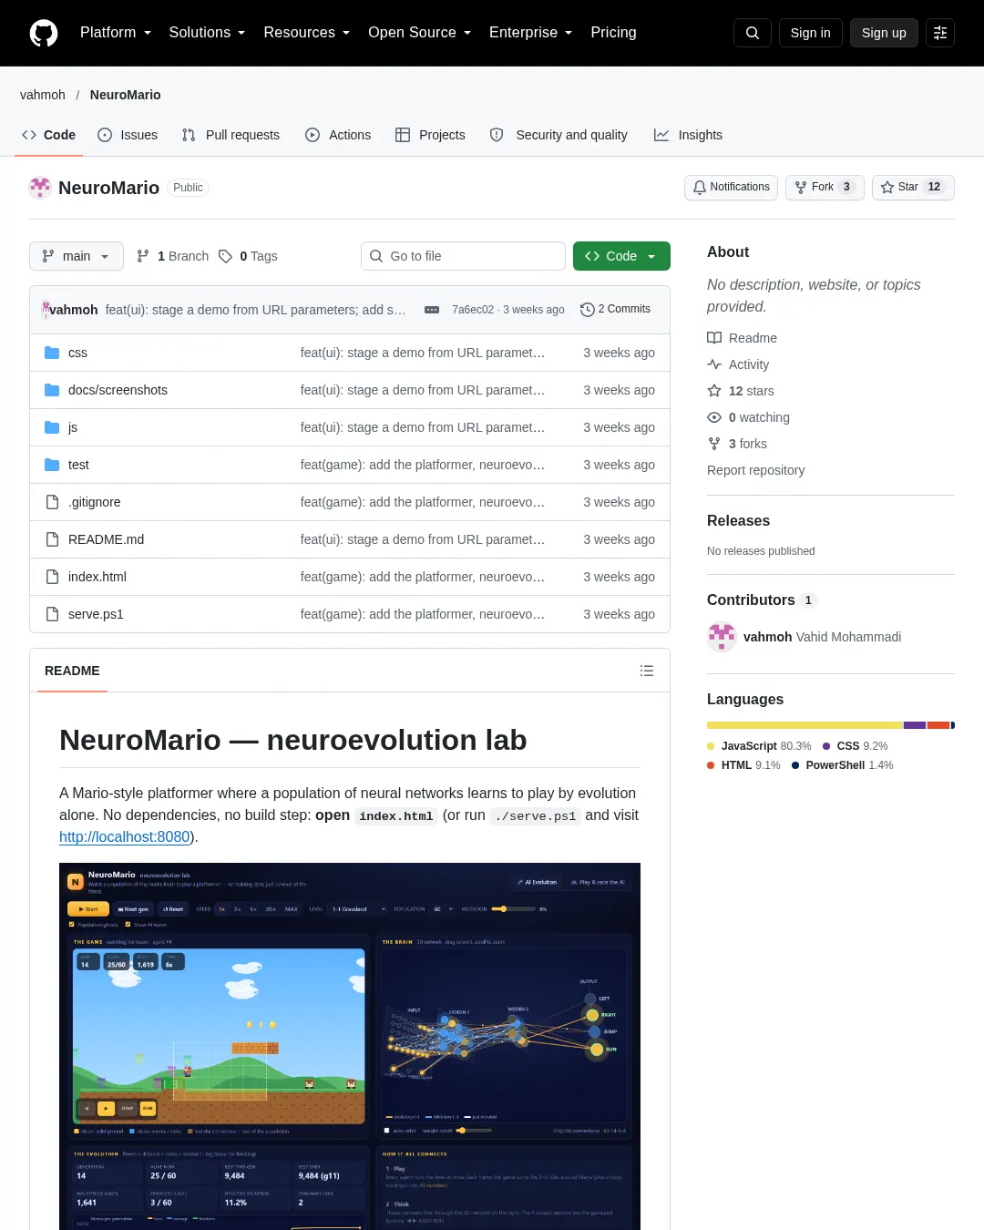Click the index.html file icon
The image size is (984, 1230).
click(52, 577)
